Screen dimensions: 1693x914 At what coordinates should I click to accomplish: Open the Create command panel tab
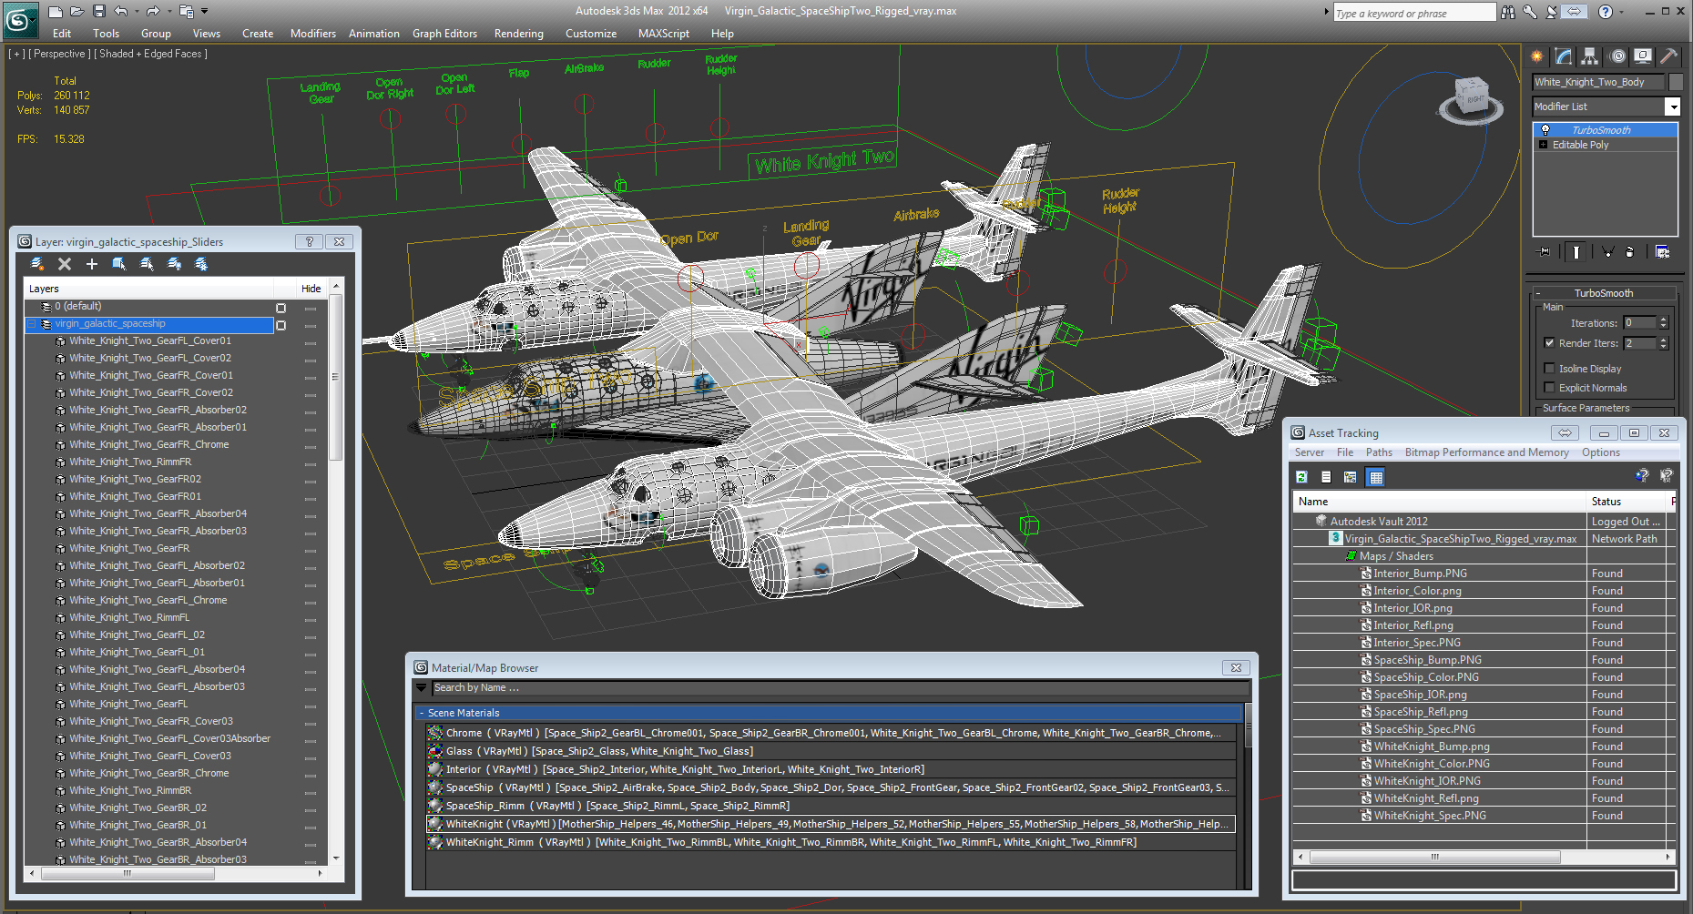1537,56
